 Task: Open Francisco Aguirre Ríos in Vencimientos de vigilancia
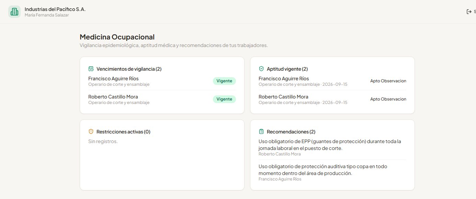click(113, 79)
